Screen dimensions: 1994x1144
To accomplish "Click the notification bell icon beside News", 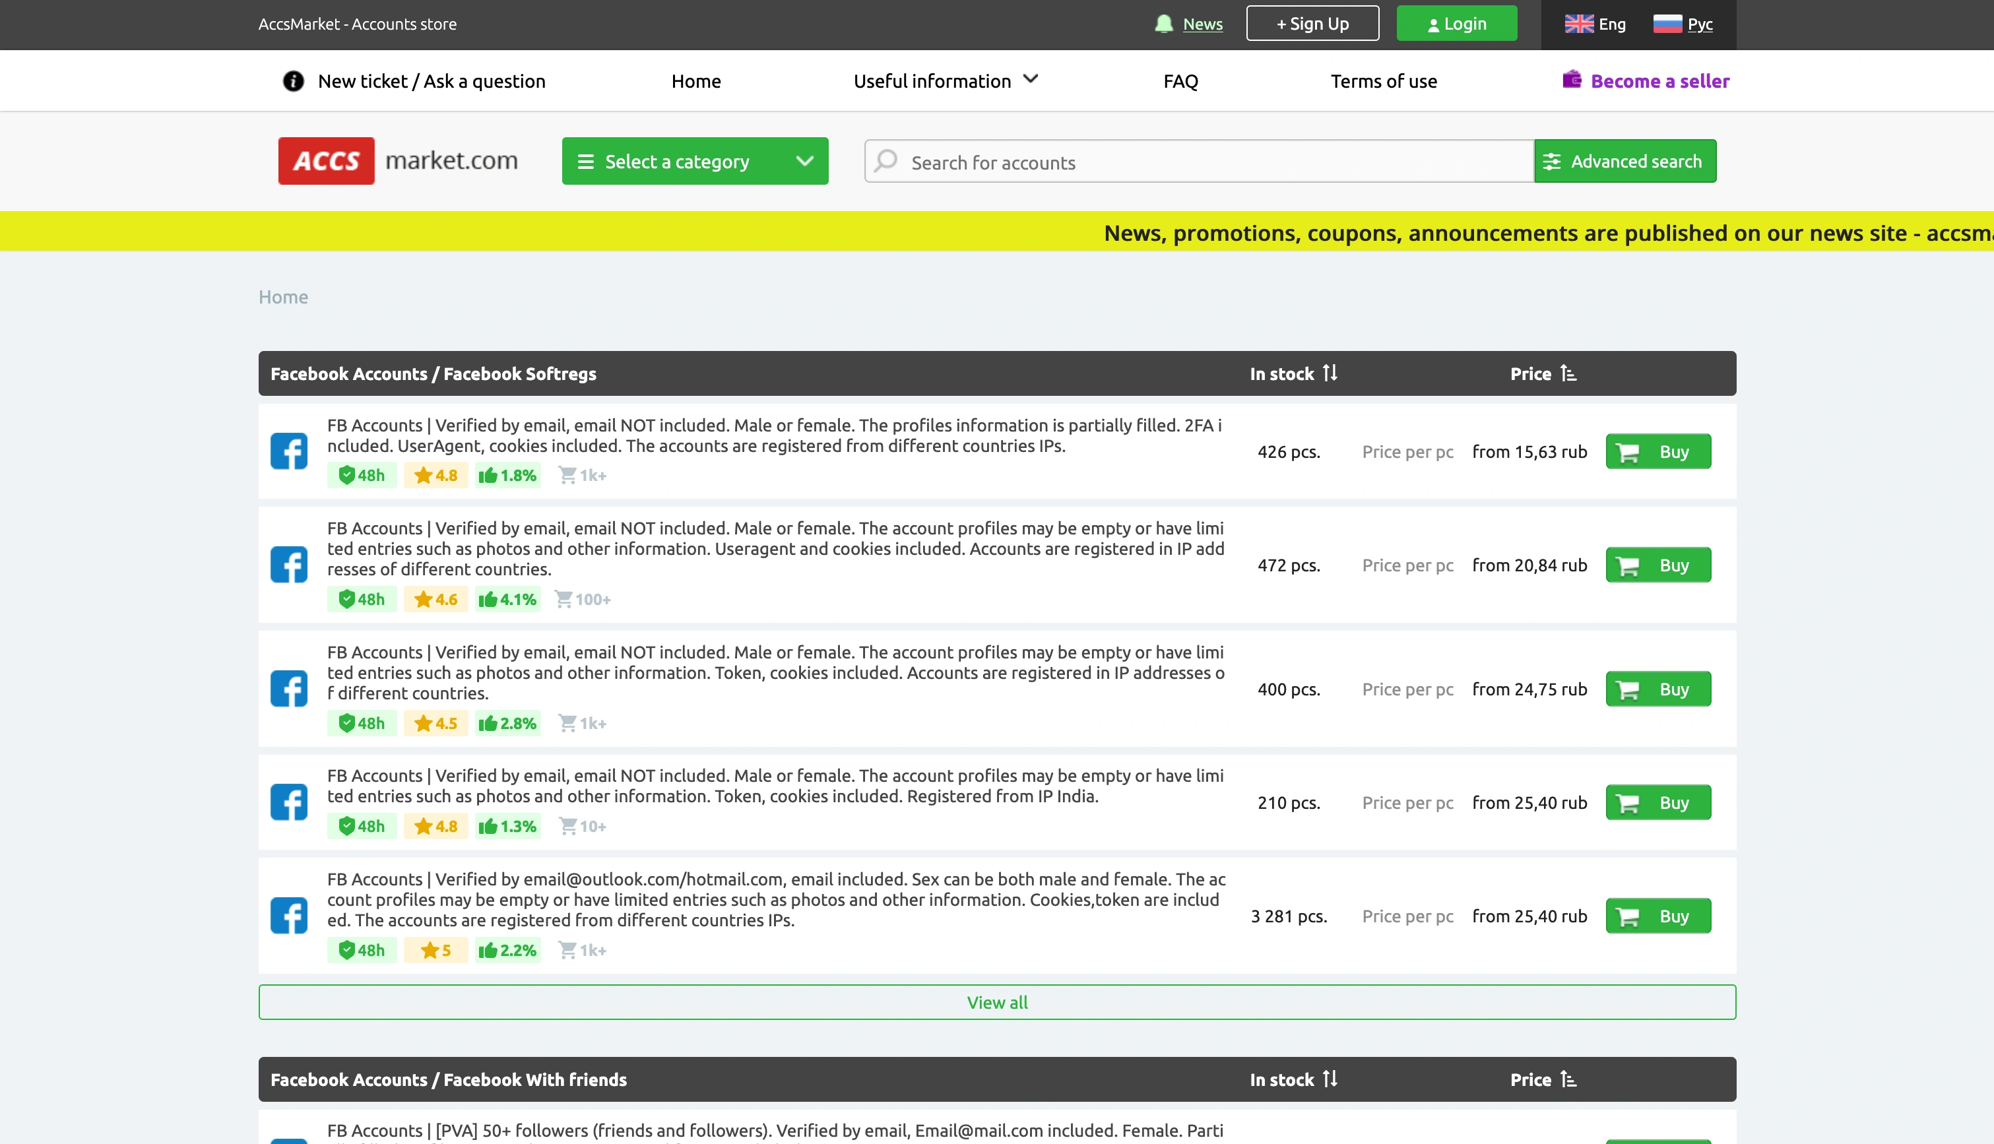I will [x=1163, y=24].
